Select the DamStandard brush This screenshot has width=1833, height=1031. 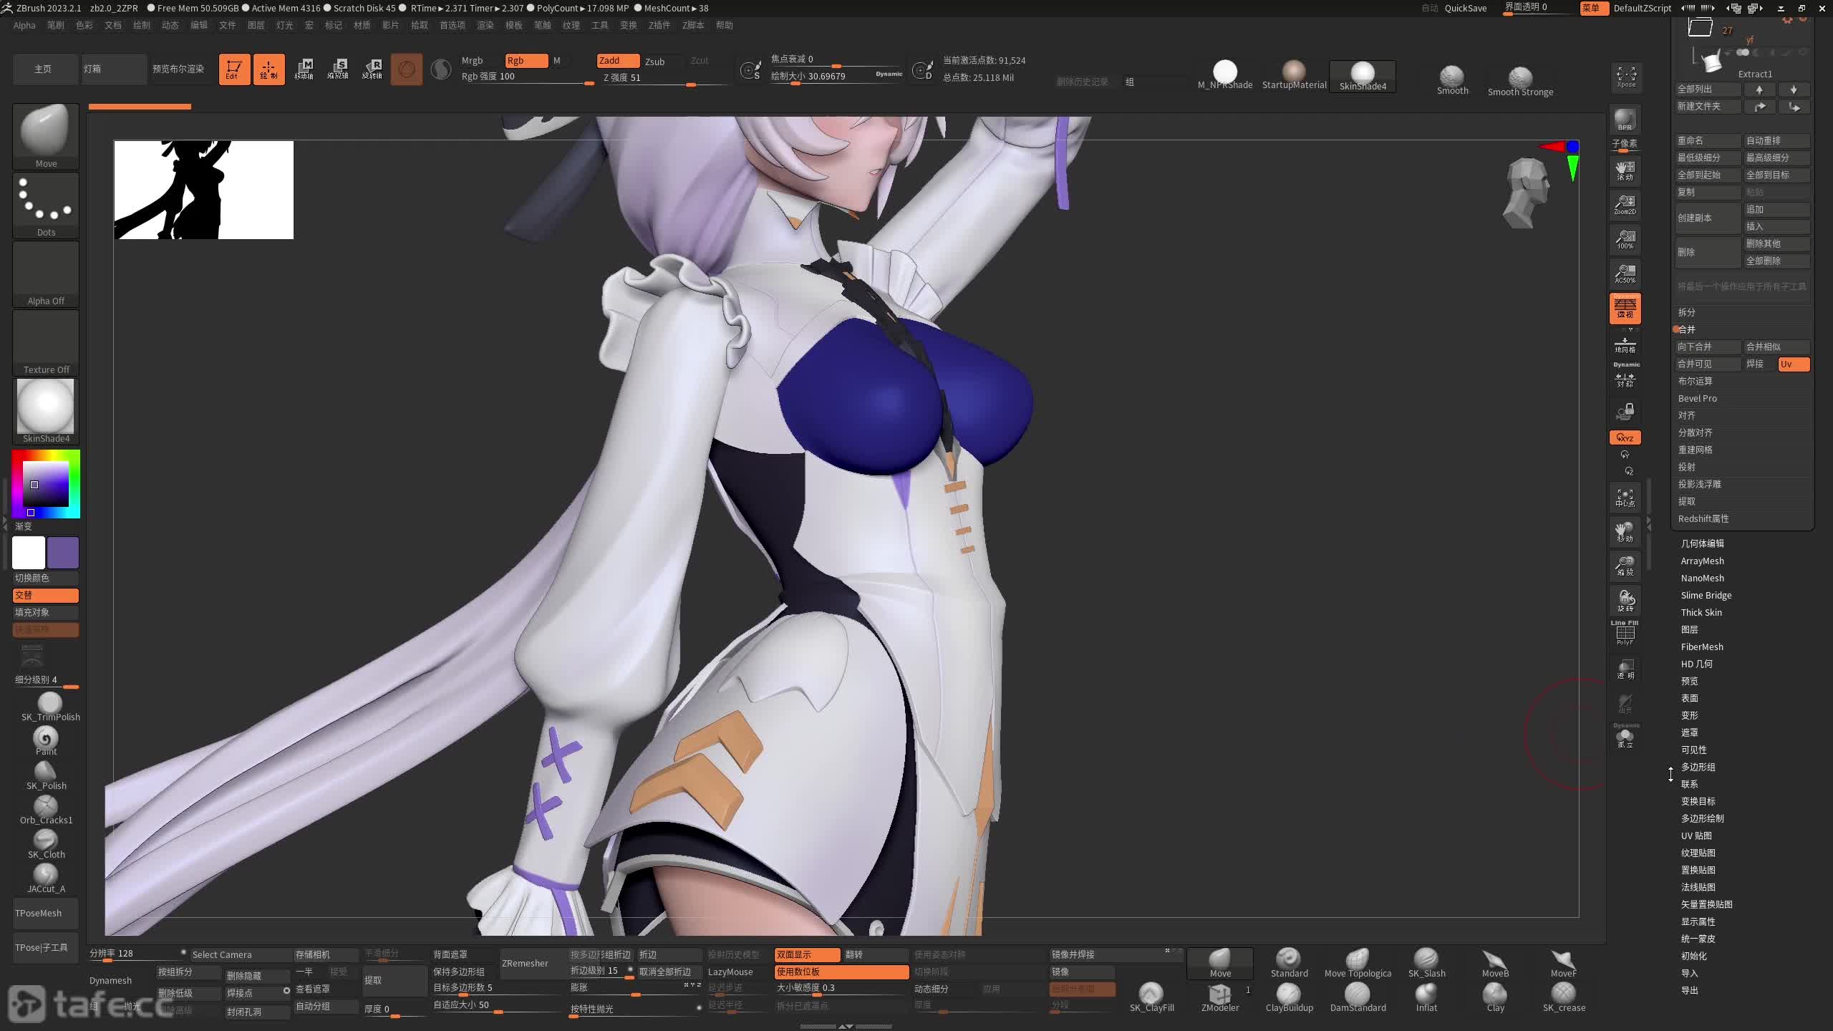(1358, 997)
